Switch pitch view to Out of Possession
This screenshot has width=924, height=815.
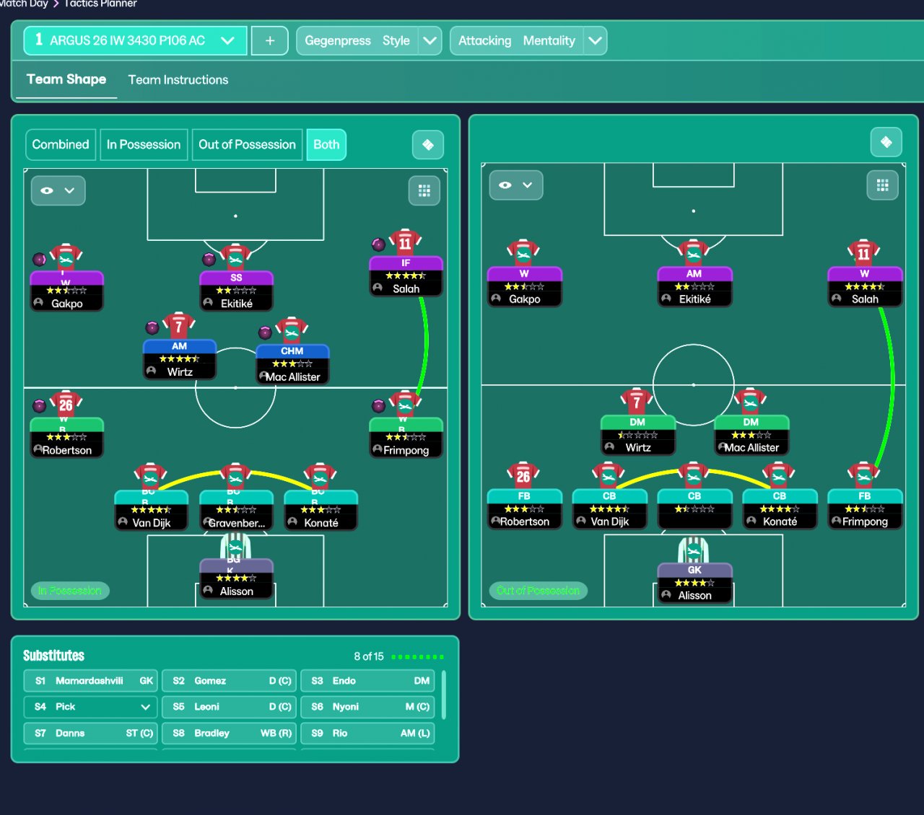point(247,144)
